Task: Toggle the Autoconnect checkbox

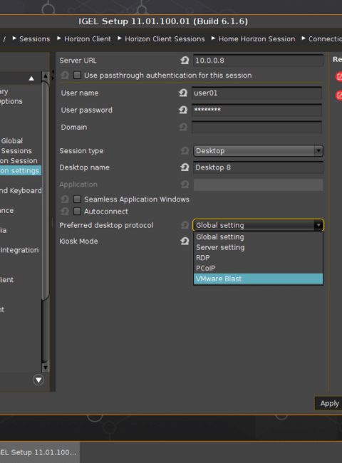Action: [77, 211]
